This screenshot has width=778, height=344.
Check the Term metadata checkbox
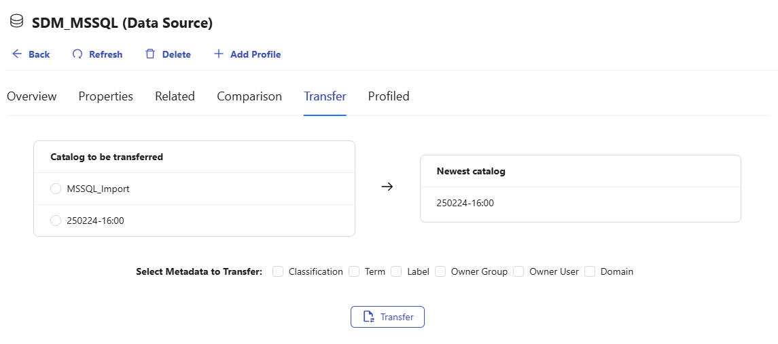coord(354,271)
